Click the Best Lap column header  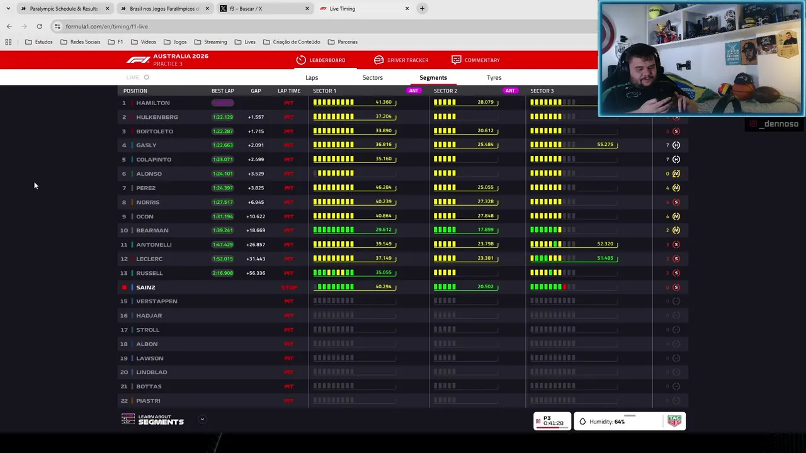pyautogui.click(x=222, y=91)
